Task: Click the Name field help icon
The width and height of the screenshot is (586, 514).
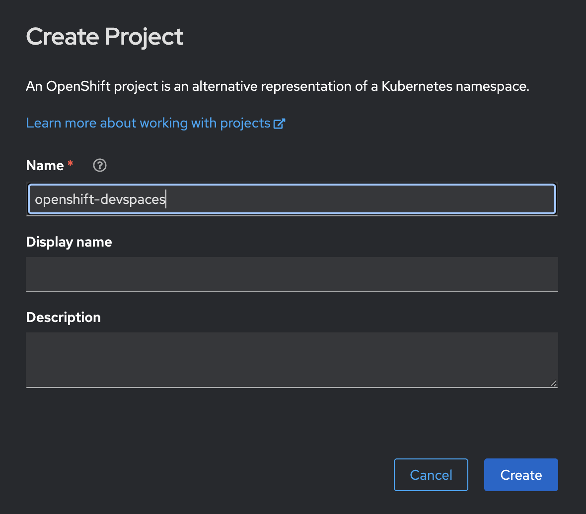Action: click(x=99, y=165)
